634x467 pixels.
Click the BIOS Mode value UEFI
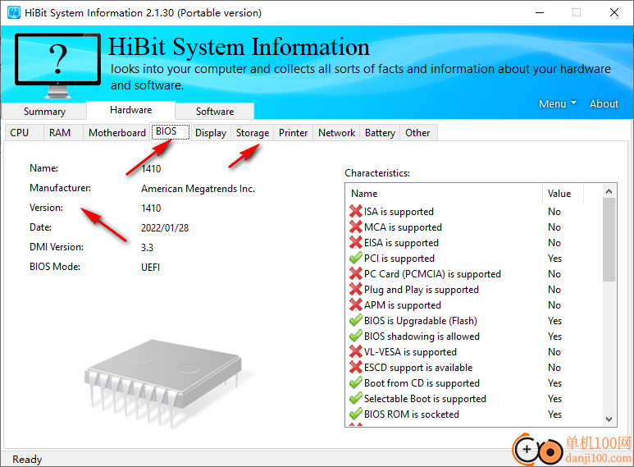pos(150,267)
